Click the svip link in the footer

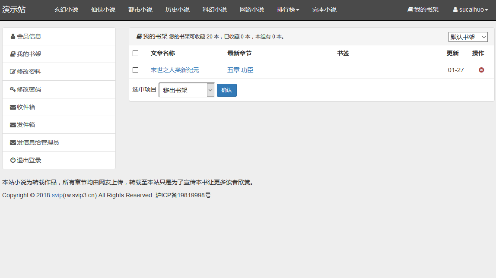click(x=57, y=195)
